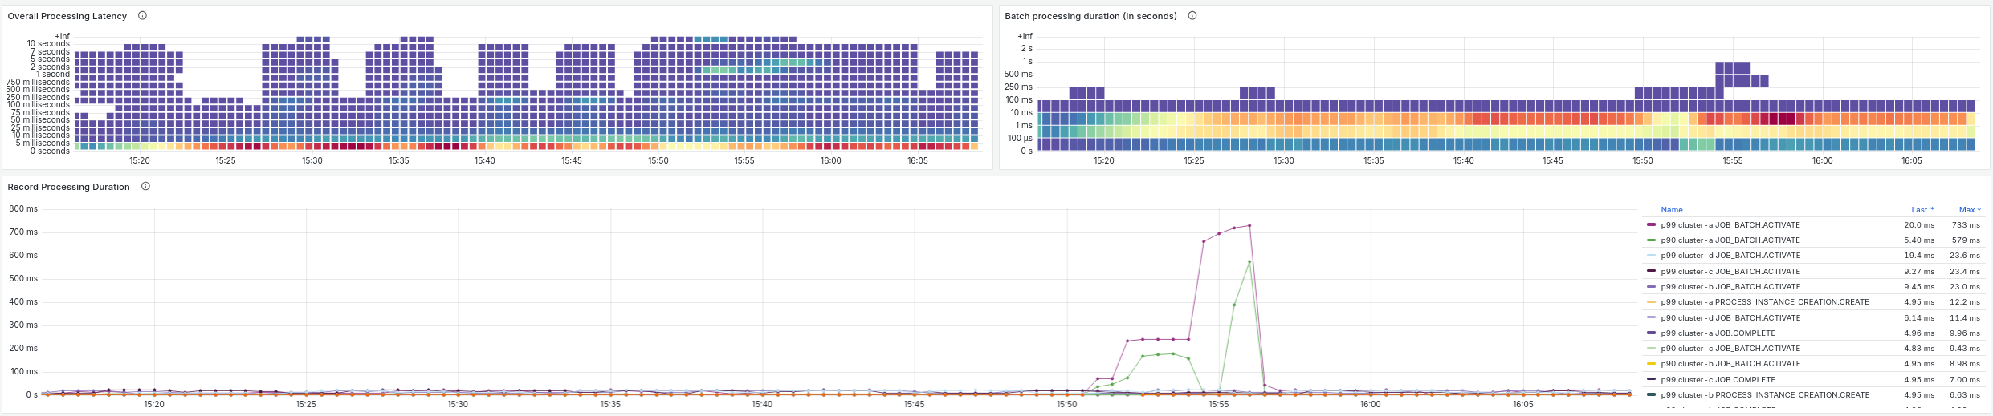1993x416 pixels.
Task: Sort legend by Last column
Action: point(1922,210)
